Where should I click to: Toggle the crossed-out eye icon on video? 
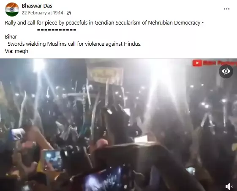pos(226,71)
